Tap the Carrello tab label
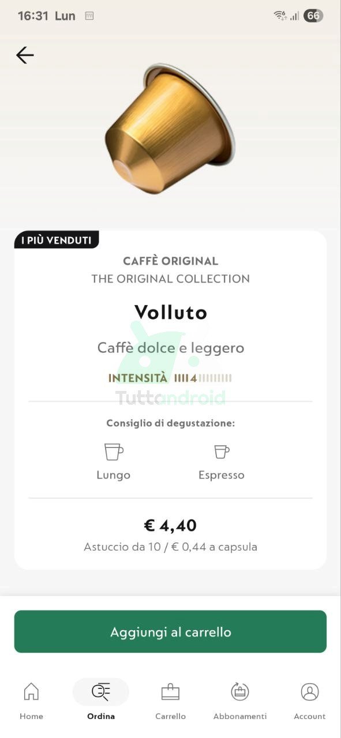 coord(170,716)
